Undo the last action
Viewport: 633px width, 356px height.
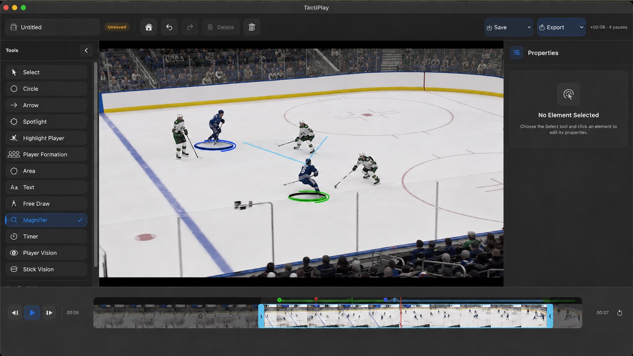pyautogui.click(x=169, y=27)
